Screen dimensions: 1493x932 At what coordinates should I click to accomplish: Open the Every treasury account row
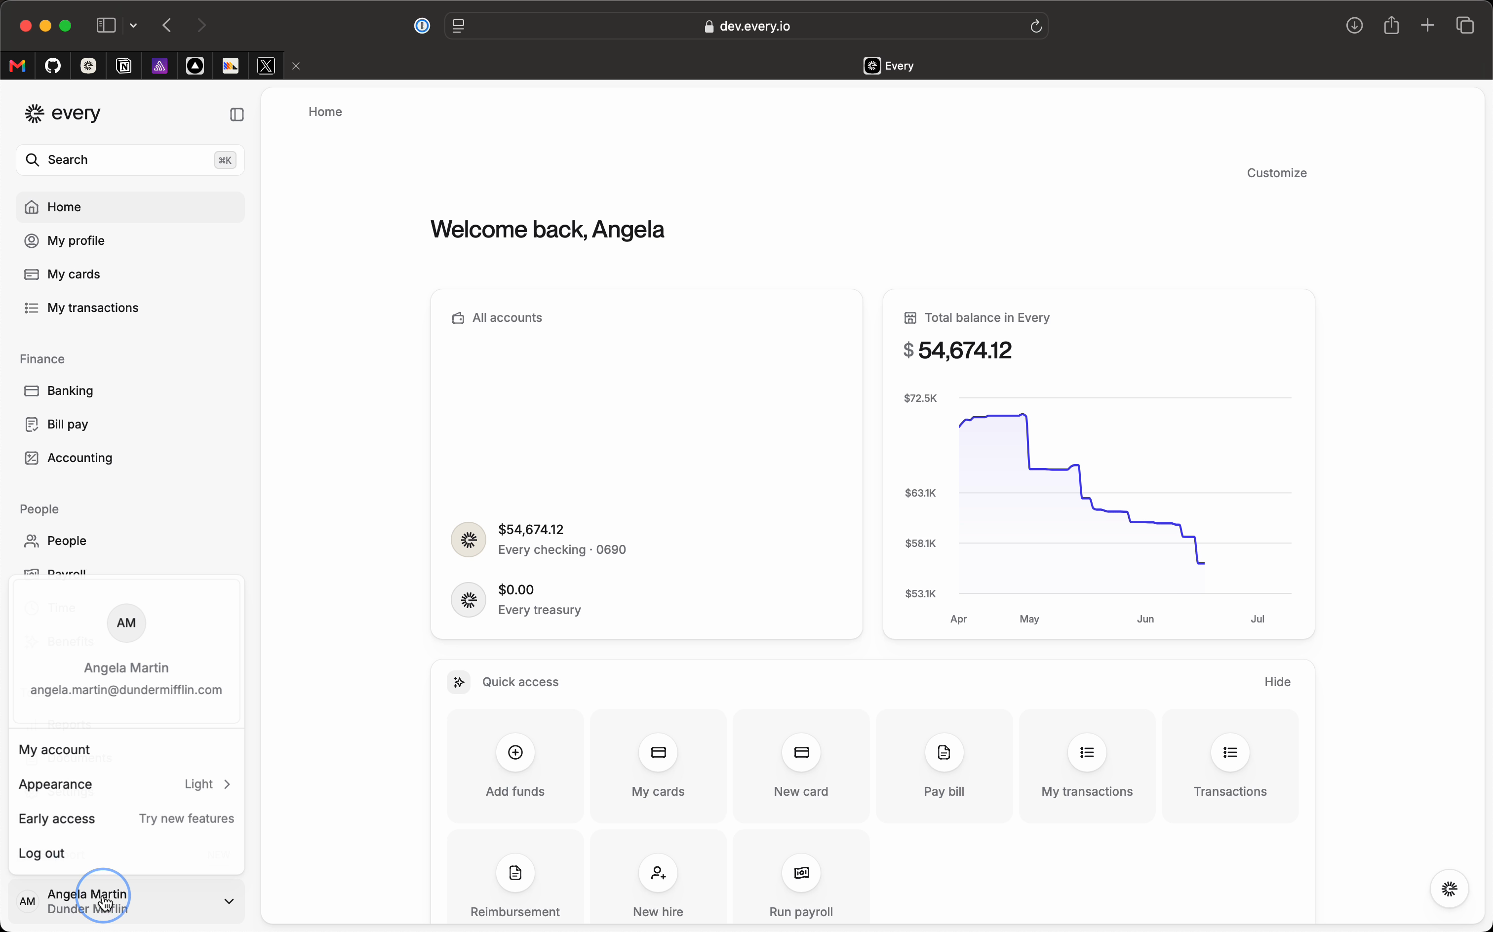(x=646, y=600)
